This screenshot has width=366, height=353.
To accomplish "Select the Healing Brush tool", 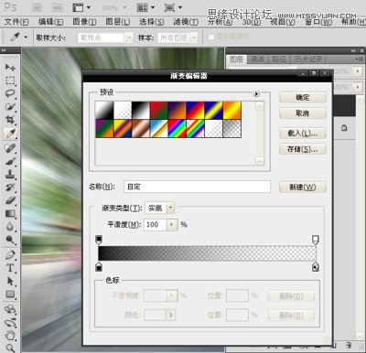I will pos(10,148).
